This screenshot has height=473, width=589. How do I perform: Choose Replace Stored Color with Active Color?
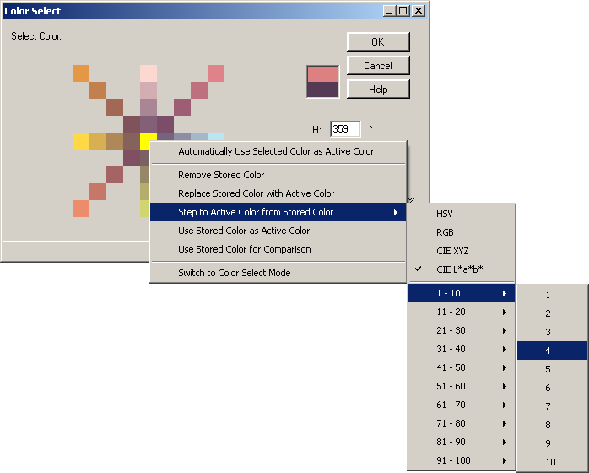[x=278, y=193]
